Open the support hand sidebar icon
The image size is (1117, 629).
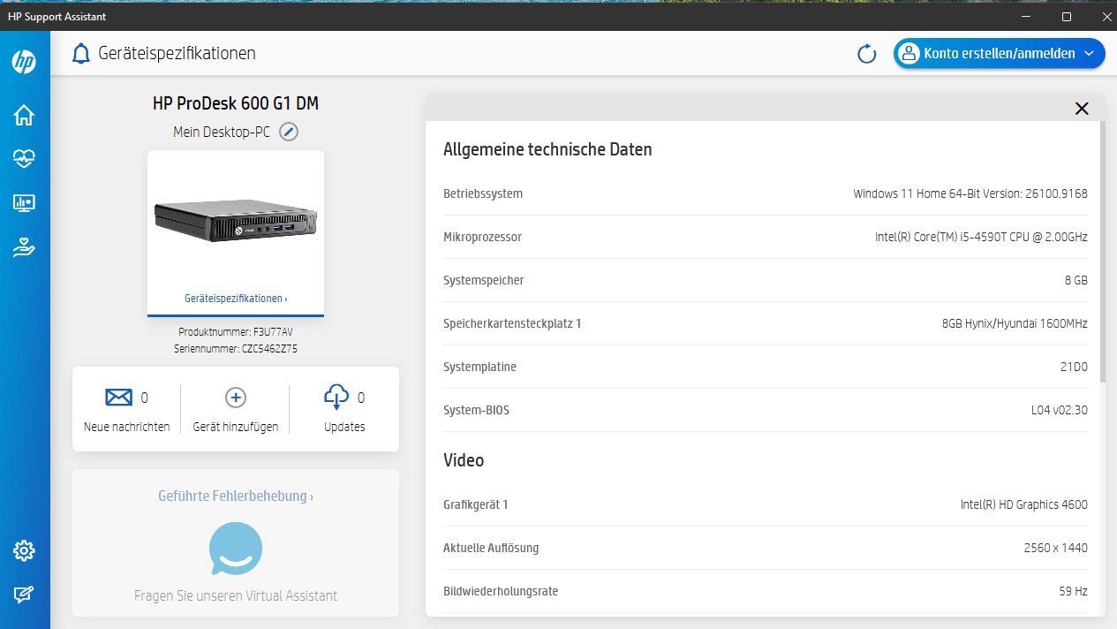pos(24,247)
